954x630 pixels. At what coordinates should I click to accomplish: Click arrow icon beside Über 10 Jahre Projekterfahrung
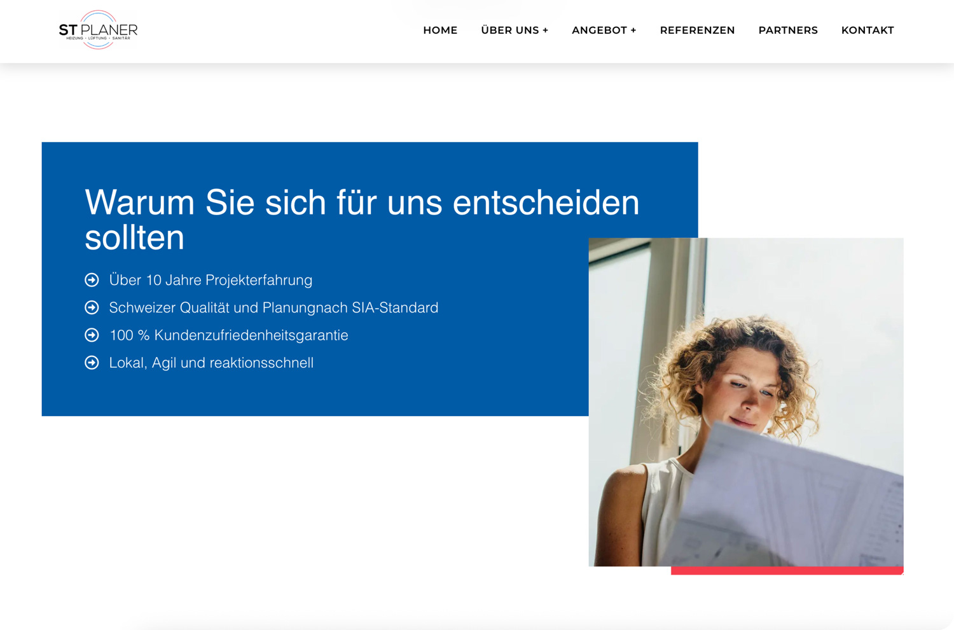click(92, 280)
